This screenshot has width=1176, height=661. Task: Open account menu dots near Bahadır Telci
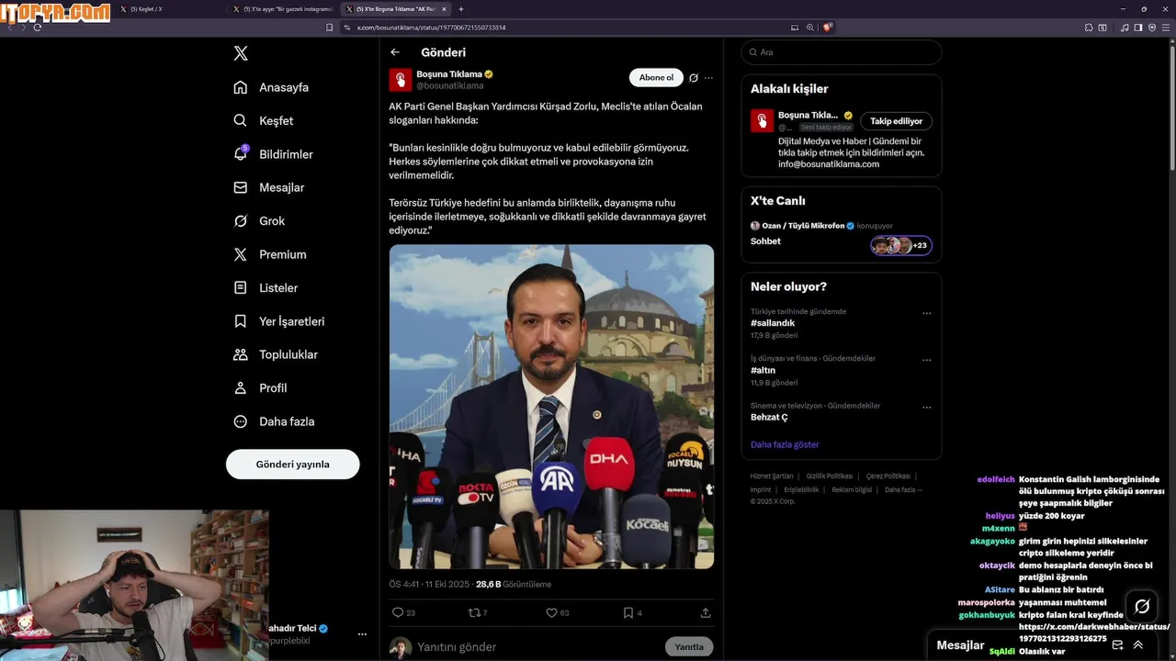pyautogui.click(x=362, y=634)
